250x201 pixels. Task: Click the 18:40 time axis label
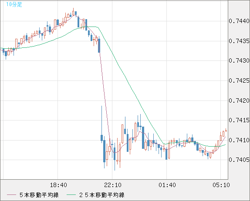click(x=58, y=185)
